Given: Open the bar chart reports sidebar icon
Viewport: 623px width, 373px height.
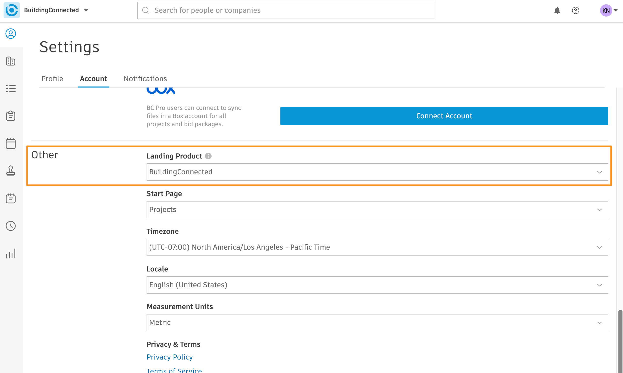Looking at the screenshot, I should pos(11,253).
